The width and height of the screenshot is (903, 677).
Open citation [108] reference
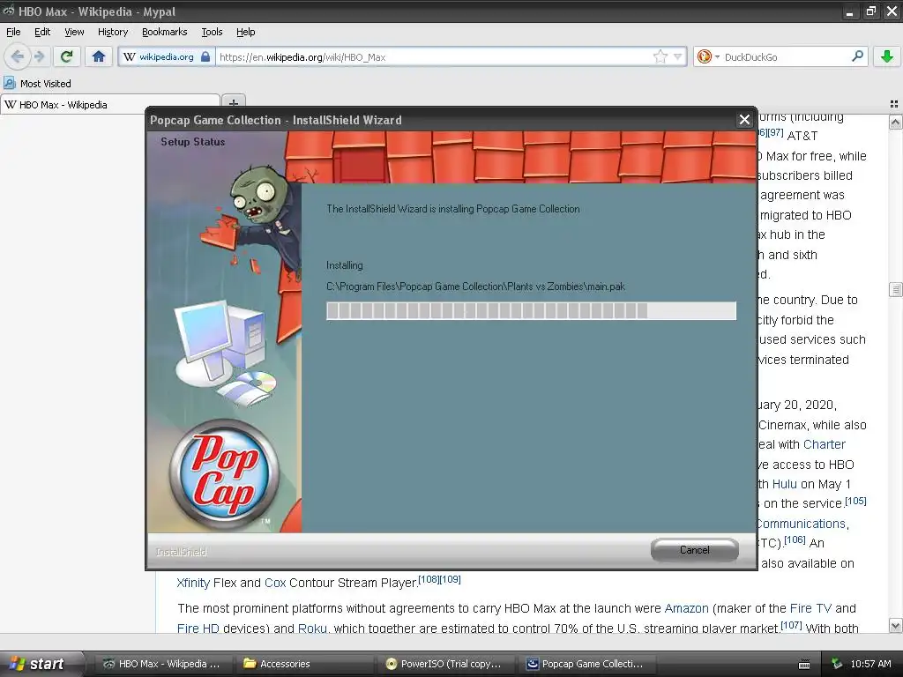pyautogui.click(x=429, y=579)
